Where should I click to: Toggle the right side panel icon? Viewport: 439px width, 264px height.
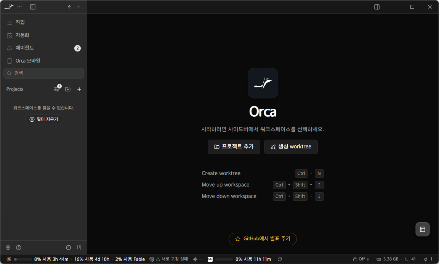tap(377, 7)
